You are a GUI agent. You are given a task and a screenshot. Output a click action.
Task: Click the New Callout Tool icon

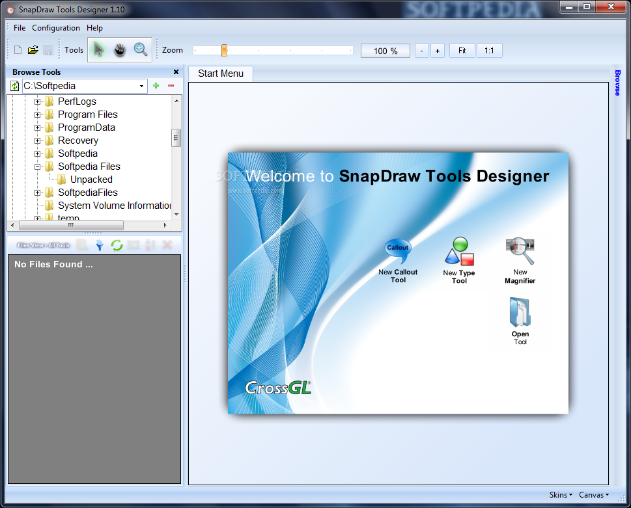pyautogui.click(x=398, y=251)
